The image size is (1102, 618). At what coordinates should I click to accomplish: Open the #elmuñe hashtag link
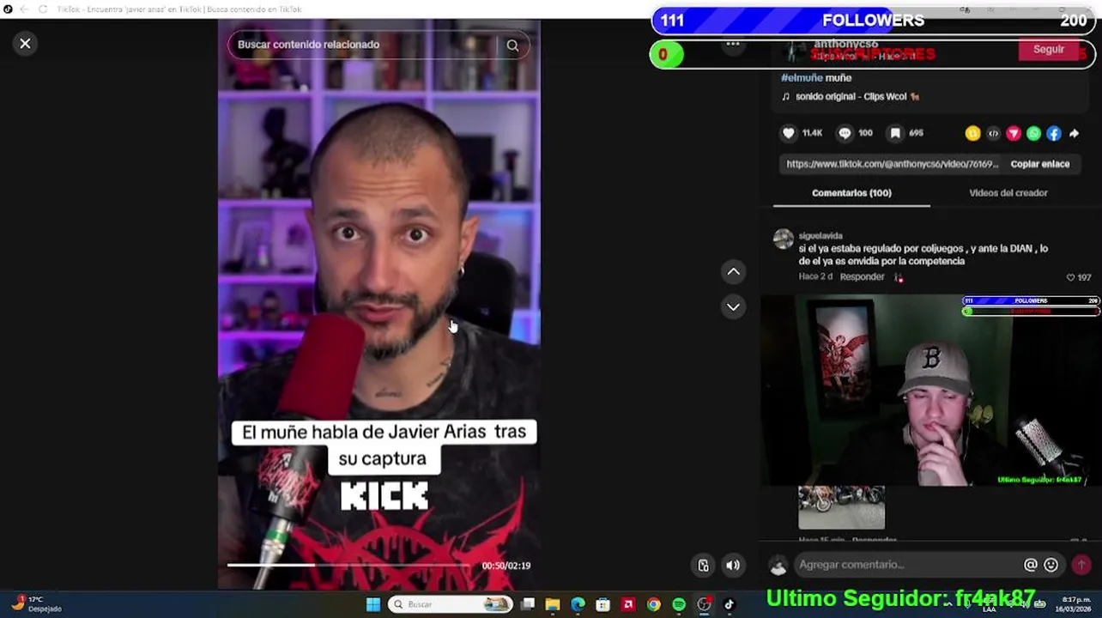(x=802, y=78)
